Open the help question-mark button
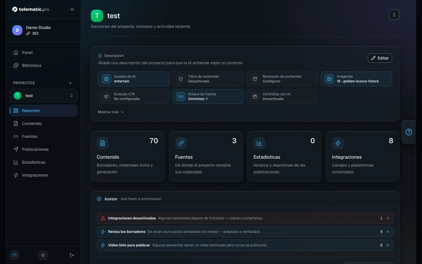 409,132
